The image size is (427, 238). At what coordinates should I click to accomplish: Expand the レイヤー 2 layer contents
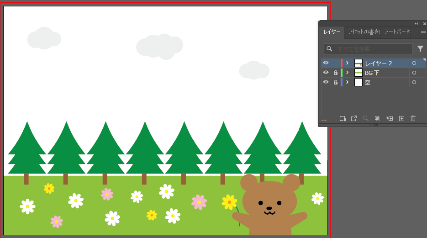348,63
